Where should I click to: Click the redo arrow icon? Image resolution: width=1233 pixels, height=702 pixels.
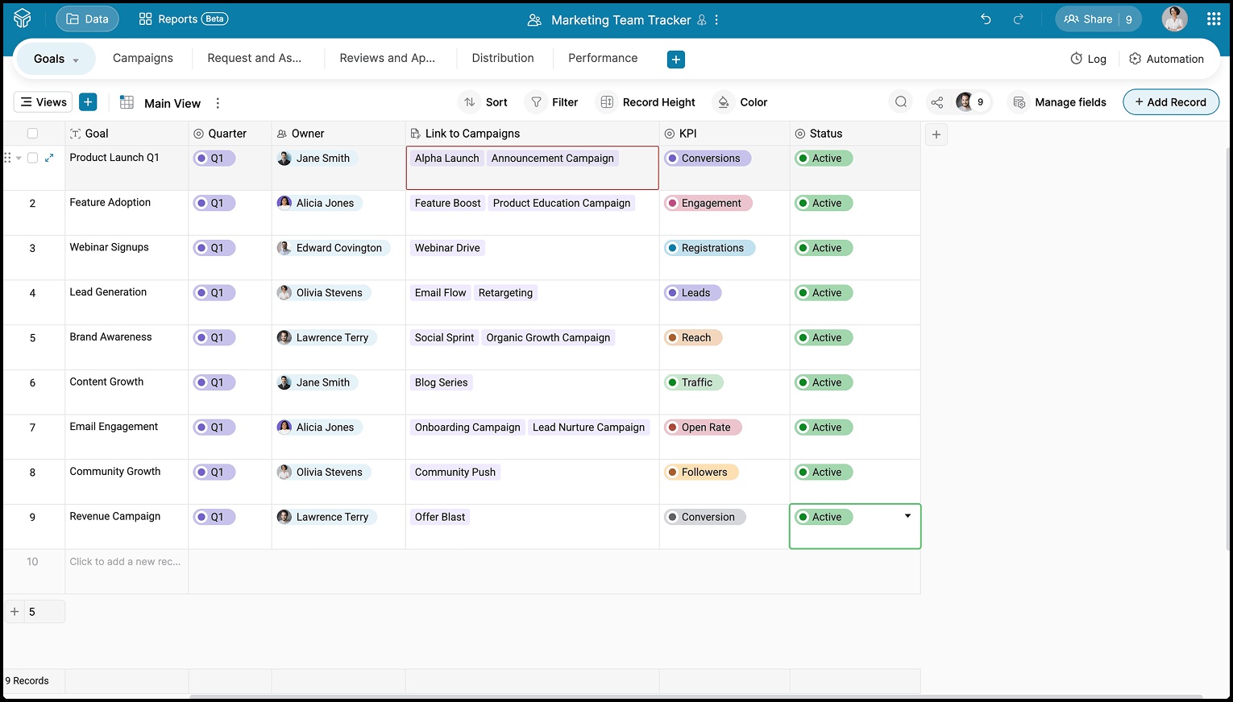[1019, 19]
